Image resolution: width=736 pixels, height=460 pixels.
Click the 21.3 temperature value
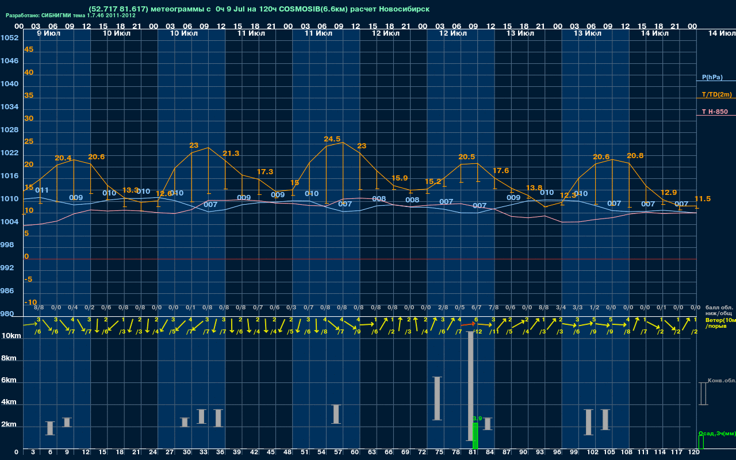[231, 154]
